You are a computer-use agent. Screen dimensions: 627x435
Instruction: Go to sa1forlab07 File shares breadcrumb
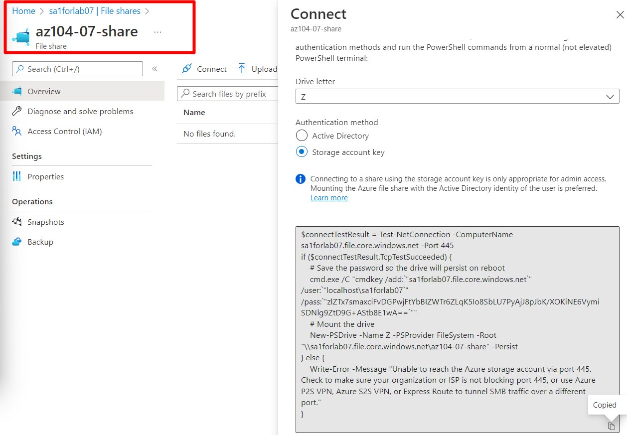click(95, 11)
